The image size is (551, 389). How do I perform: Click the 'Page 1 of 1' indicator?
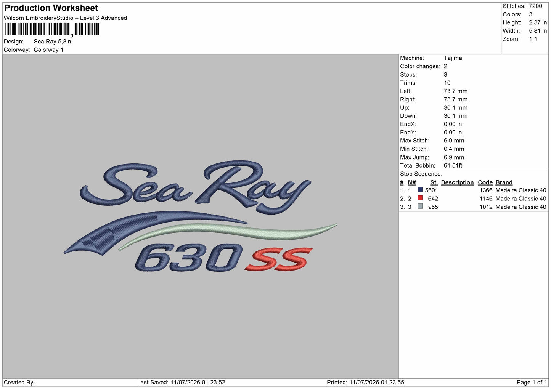tap(532, 382)
